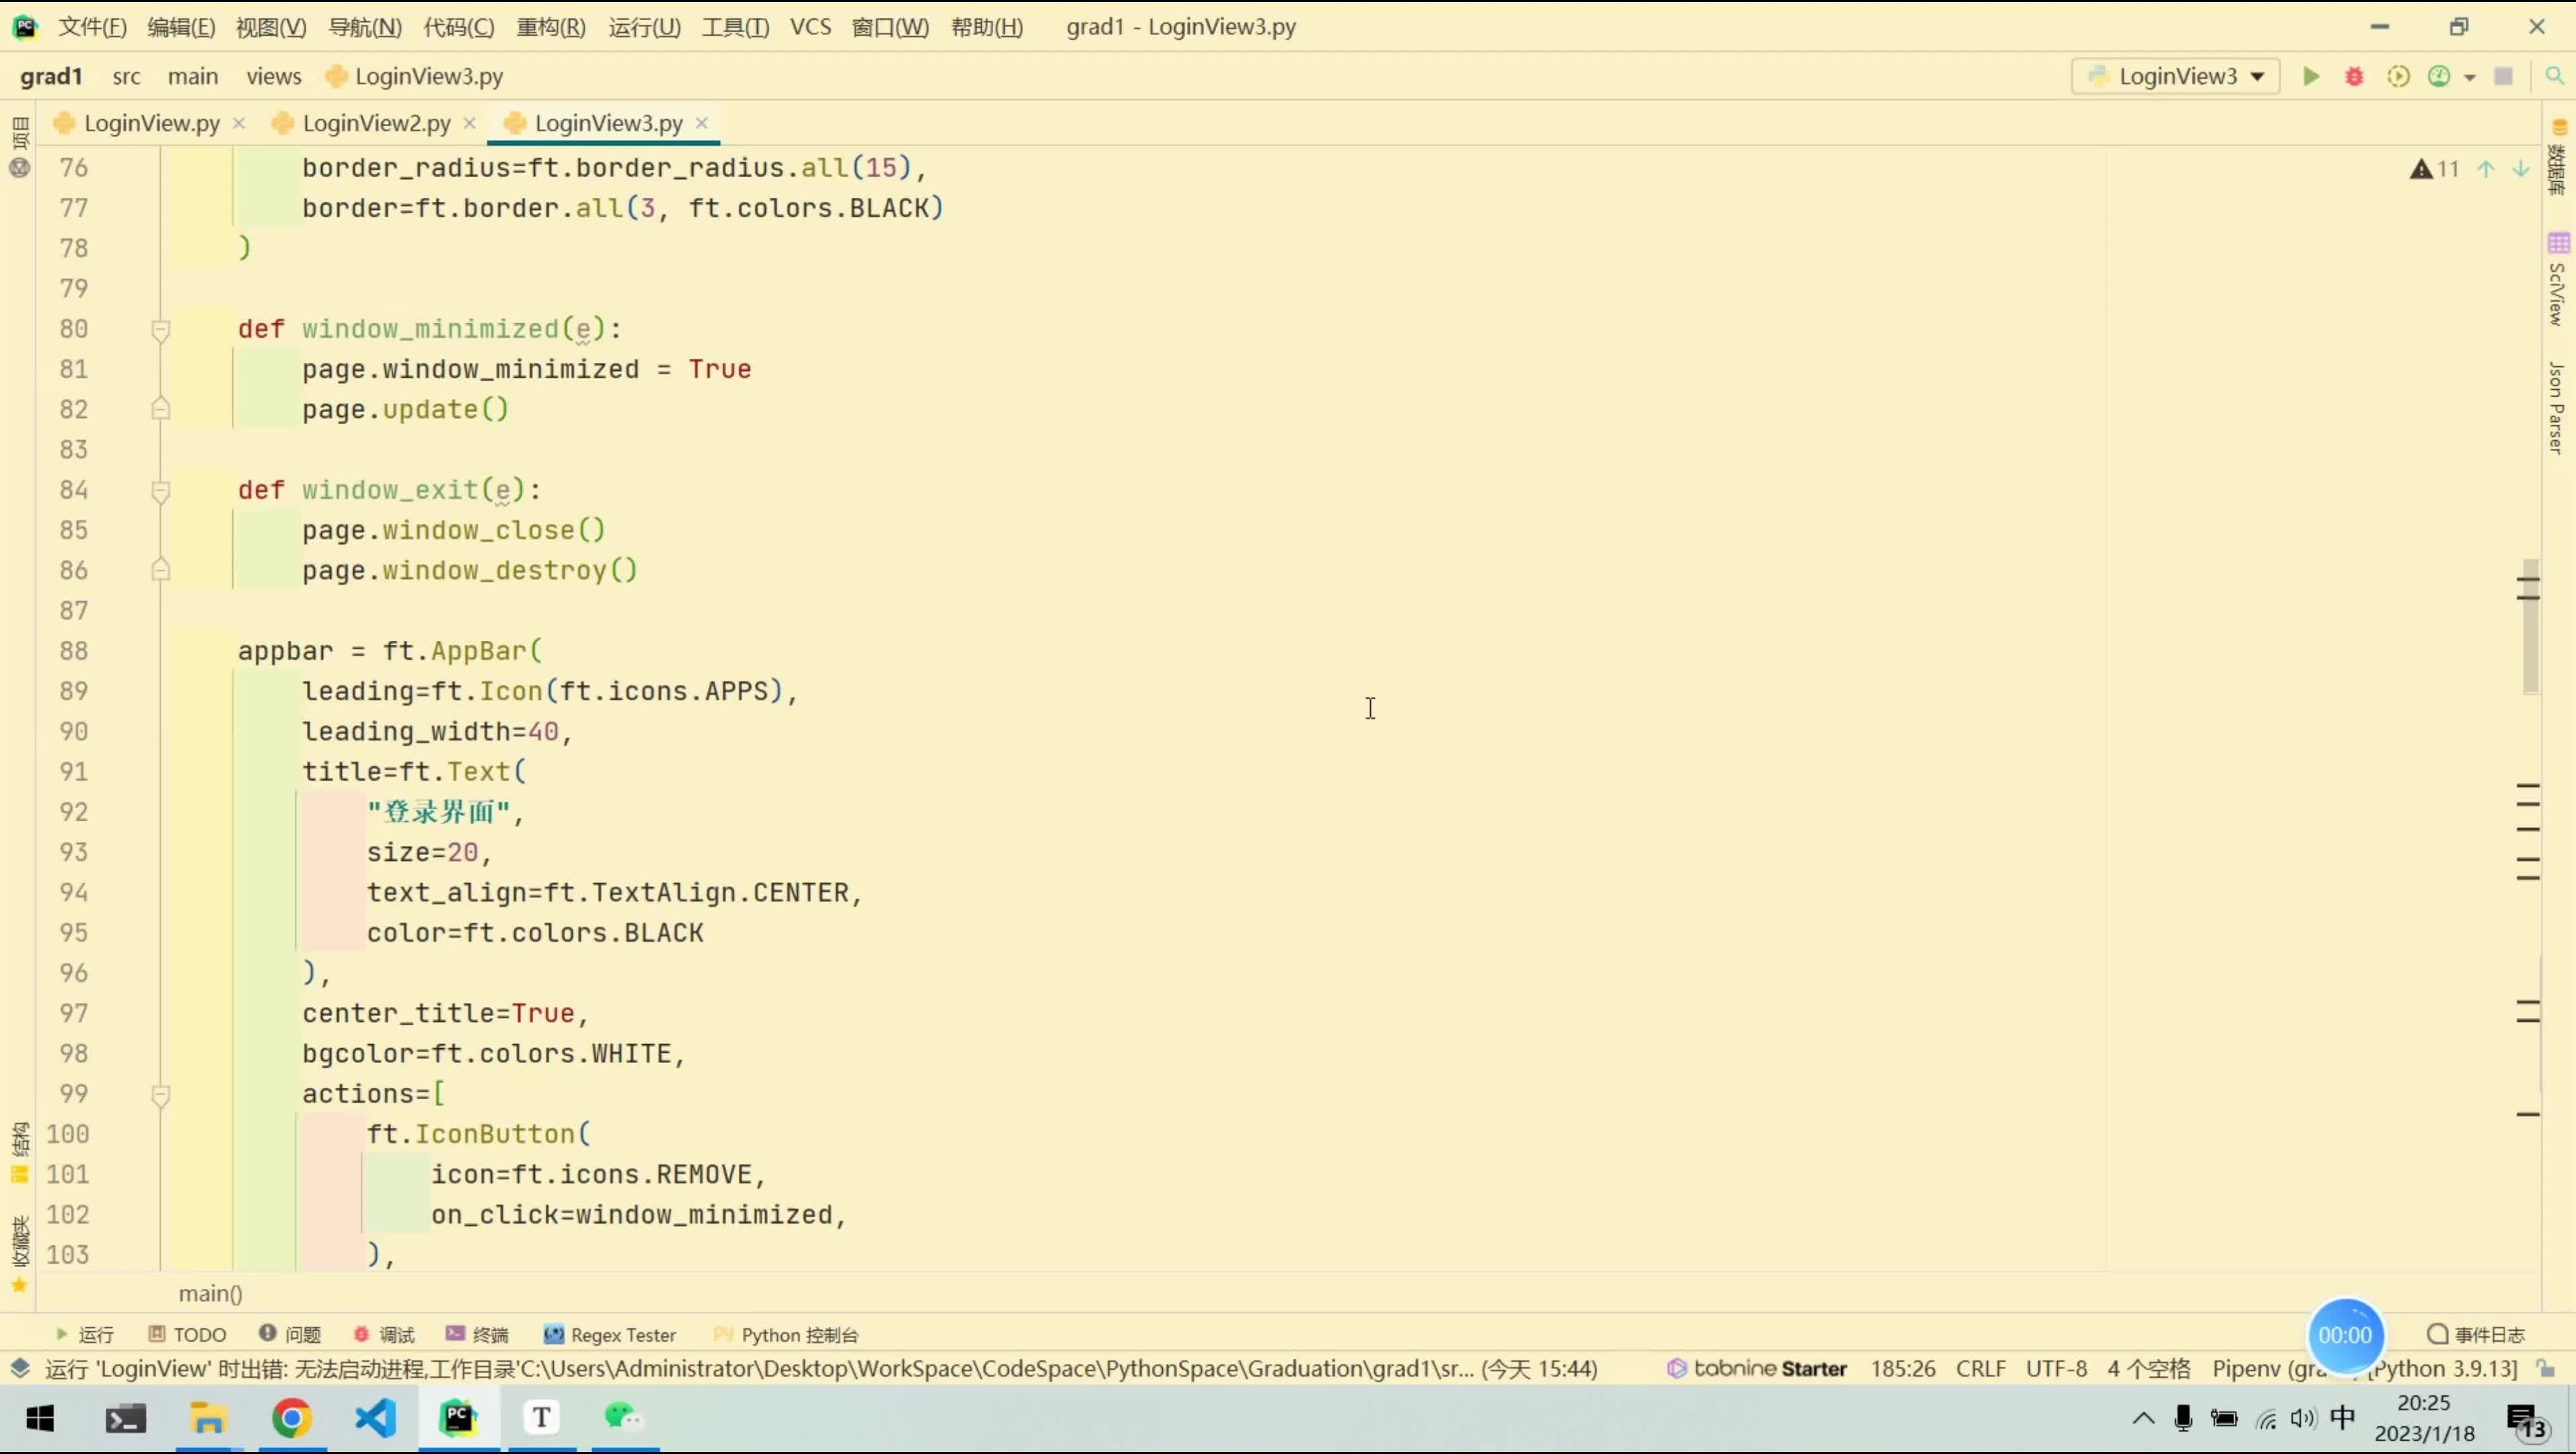The image size is (2576, 1454).
Task: Open Visual Studio Code from taskbar
Action: 375,1418
